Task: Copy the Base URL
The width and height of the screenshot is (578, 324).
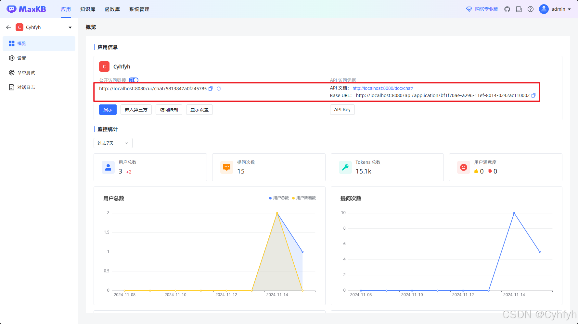Action: pyautogui.click(x=533, y=95)
